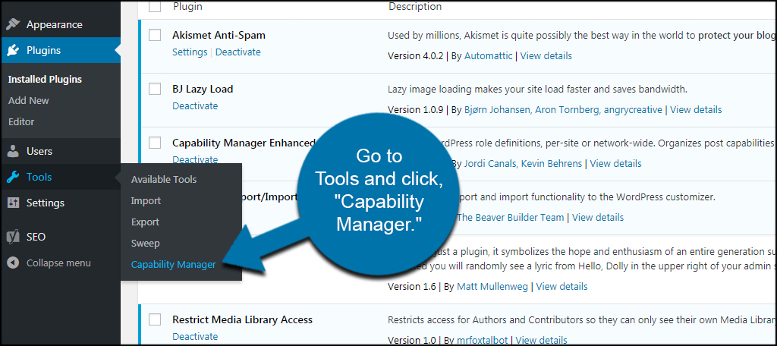View details for BJ Lazy Load
Image resolution: width=777 pixels, height=346 pixels.
coord(697,109)
